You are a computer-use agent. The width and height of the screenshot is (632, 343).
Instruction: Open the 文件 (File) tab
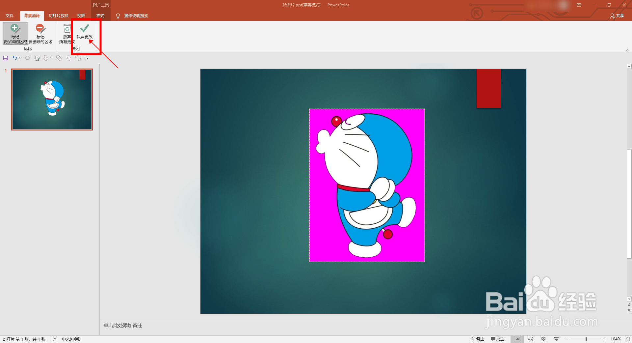pyautogui.click(x=10, y=16)
